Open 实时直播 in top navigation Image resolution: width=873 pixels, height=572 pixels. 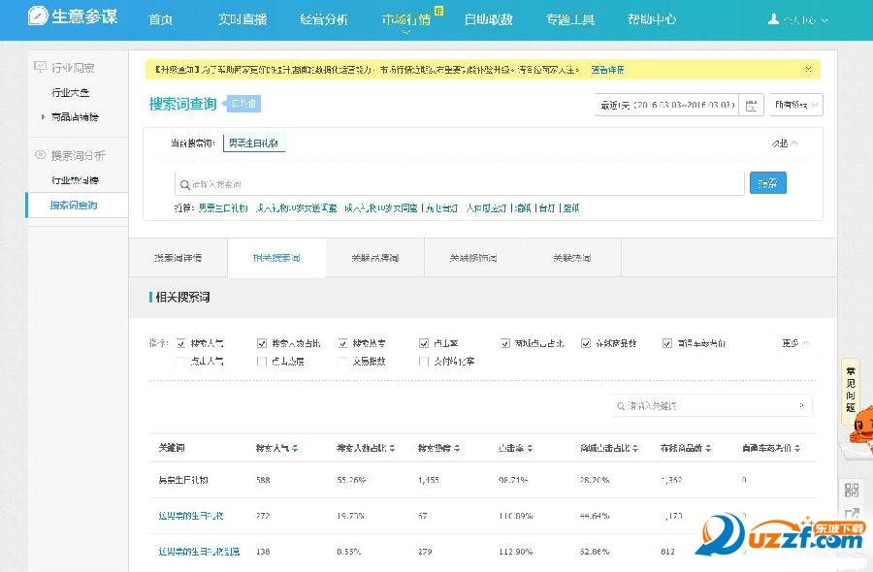click(242, 19)
